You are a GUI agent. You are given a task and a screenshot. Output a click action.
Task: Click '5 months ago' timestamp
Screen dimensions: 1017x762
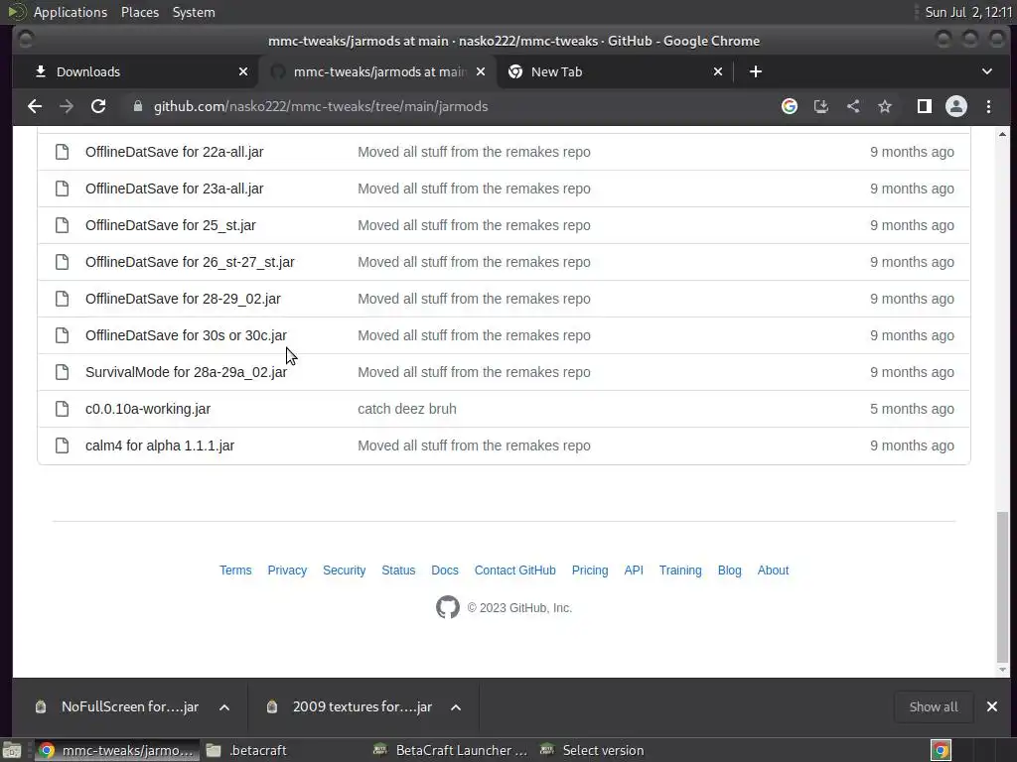tap(912, 409)
